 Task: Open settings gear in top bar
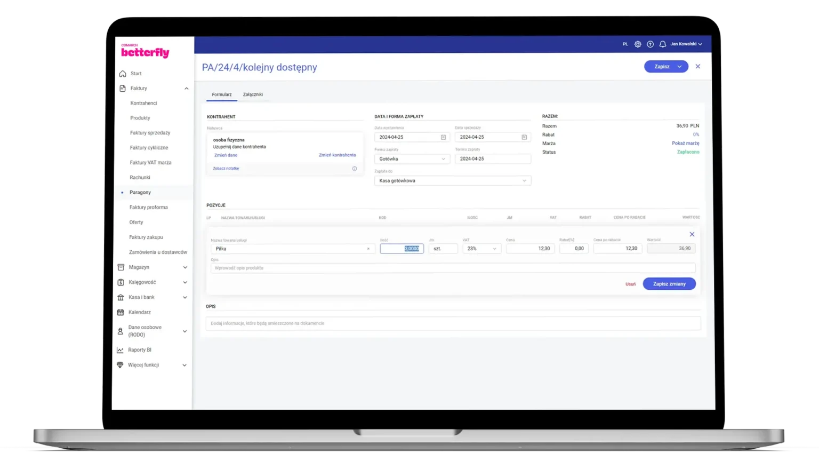pyautogui.click(x=638, y=44)
